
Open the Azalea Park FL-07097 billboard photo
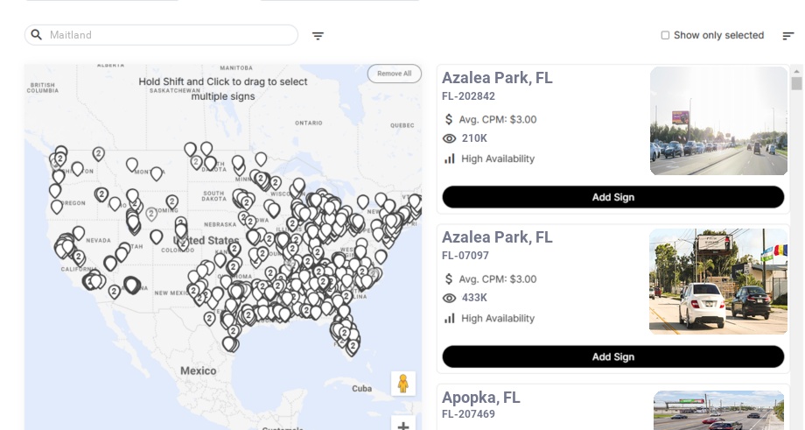coord(718,281)
